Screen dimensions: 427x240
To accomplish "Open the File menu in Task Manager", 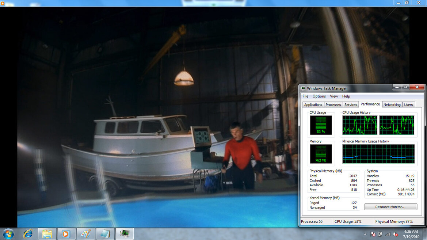I will coord(305,96).
